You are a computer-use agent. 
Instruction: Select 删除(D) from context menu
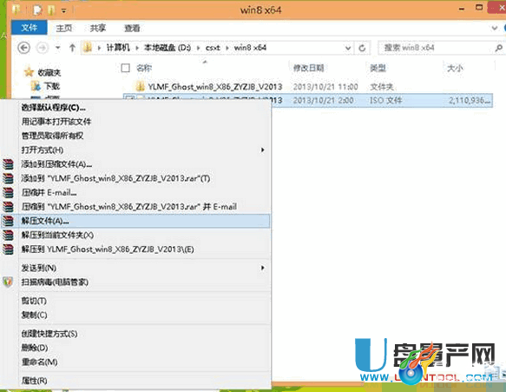(35, 348)
